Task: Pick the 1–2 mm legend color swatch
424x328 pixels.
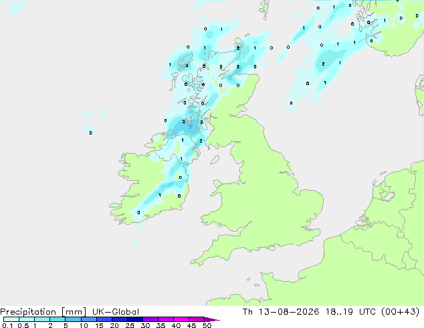Action: 42,319
